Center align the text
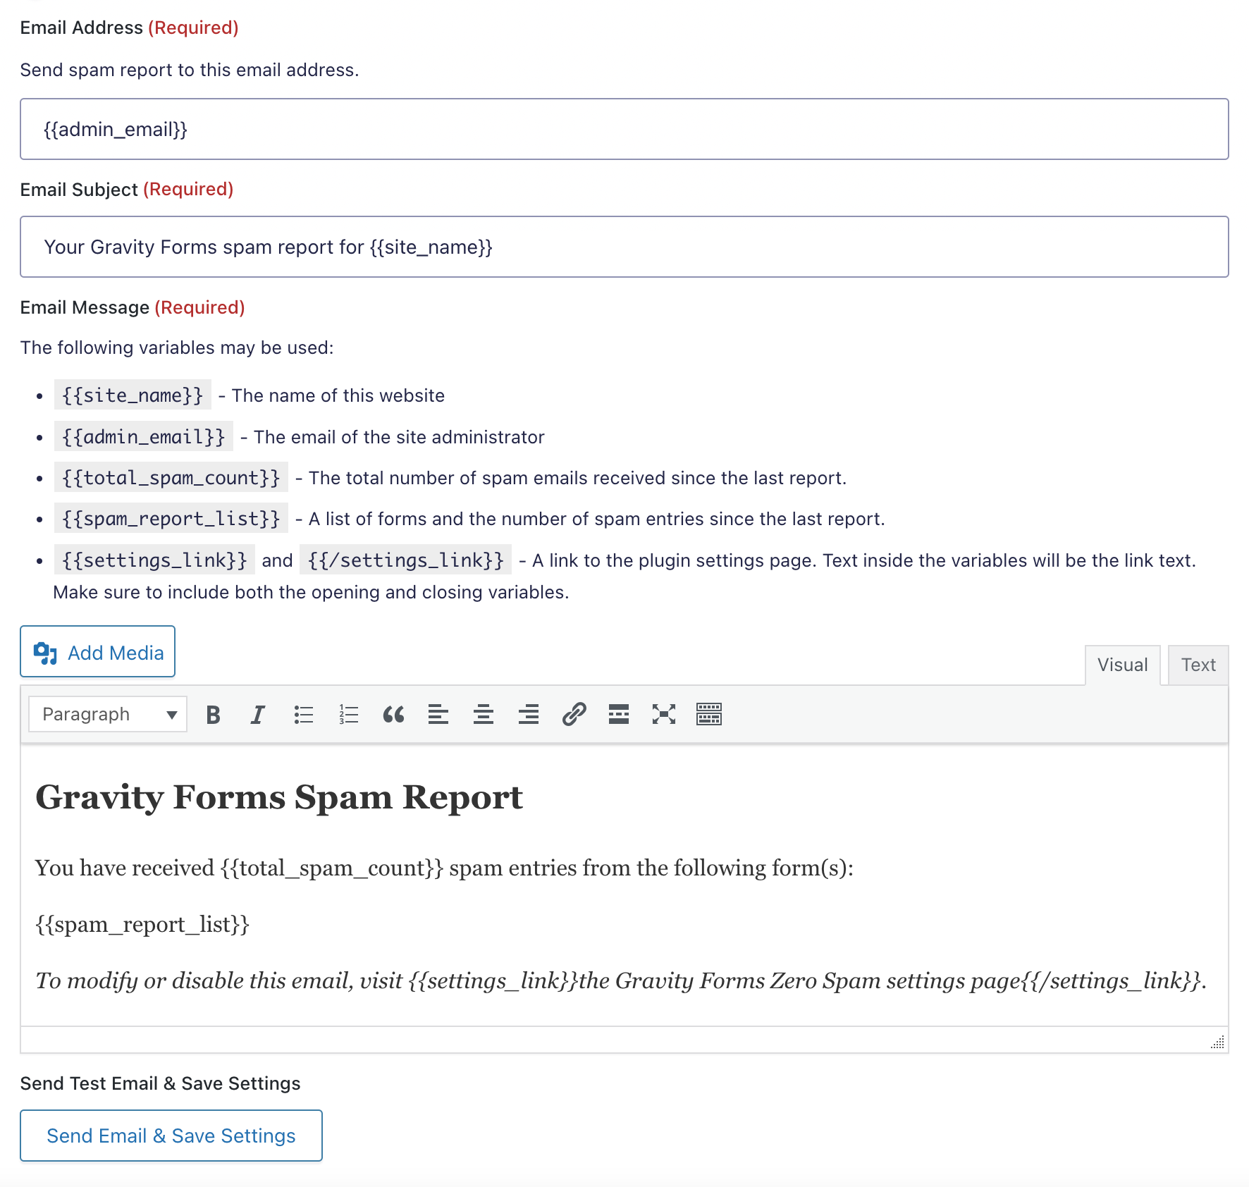The height and width of the screenshot is (1187, 1249). pos(484,715)
